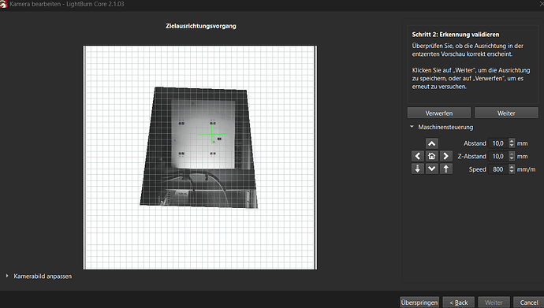Adjust Z-Abstand with stepper arrows
The image size is (544, 308).
(512, 156)
